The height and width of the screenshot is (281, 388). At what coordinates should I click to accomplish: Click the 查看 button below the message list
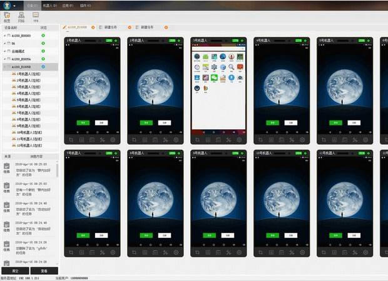[x=44, y=271]
